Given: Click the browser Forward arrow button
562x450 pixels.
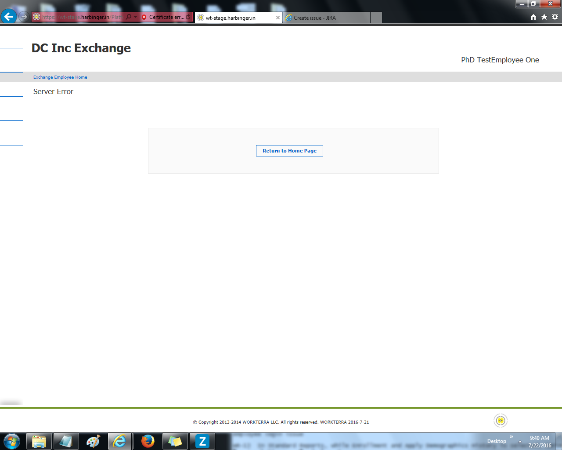Looking at the screenshot, I should pos(24,17).
